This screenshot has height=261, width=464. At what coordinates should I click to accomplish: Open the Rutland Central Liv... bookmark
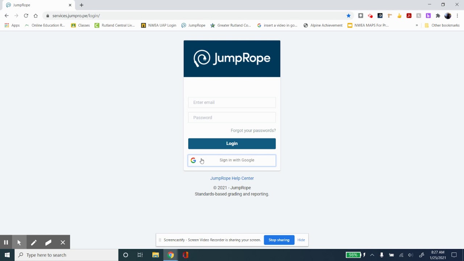click(115, 25)
